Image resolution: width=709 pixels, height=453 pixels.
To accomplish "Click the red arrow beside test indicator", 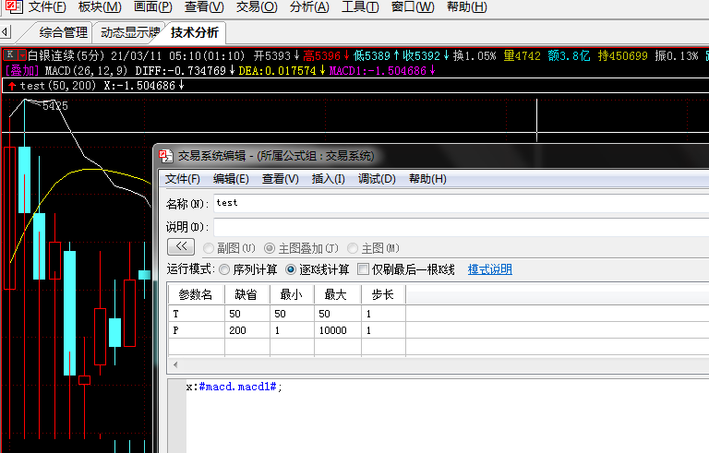I will point(12,86).
